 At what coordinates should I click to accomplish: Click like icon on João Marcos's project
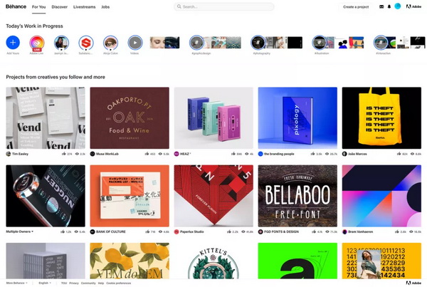(x=399, y=154)
